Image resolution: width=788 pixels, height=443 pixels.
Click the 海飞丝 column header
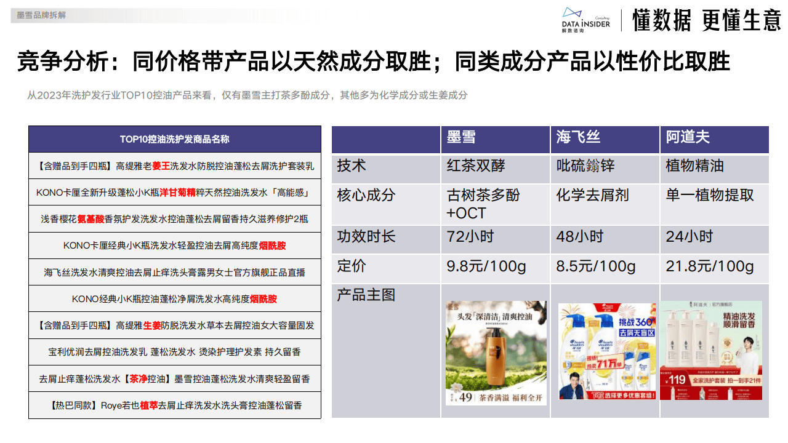coord(605,140)
